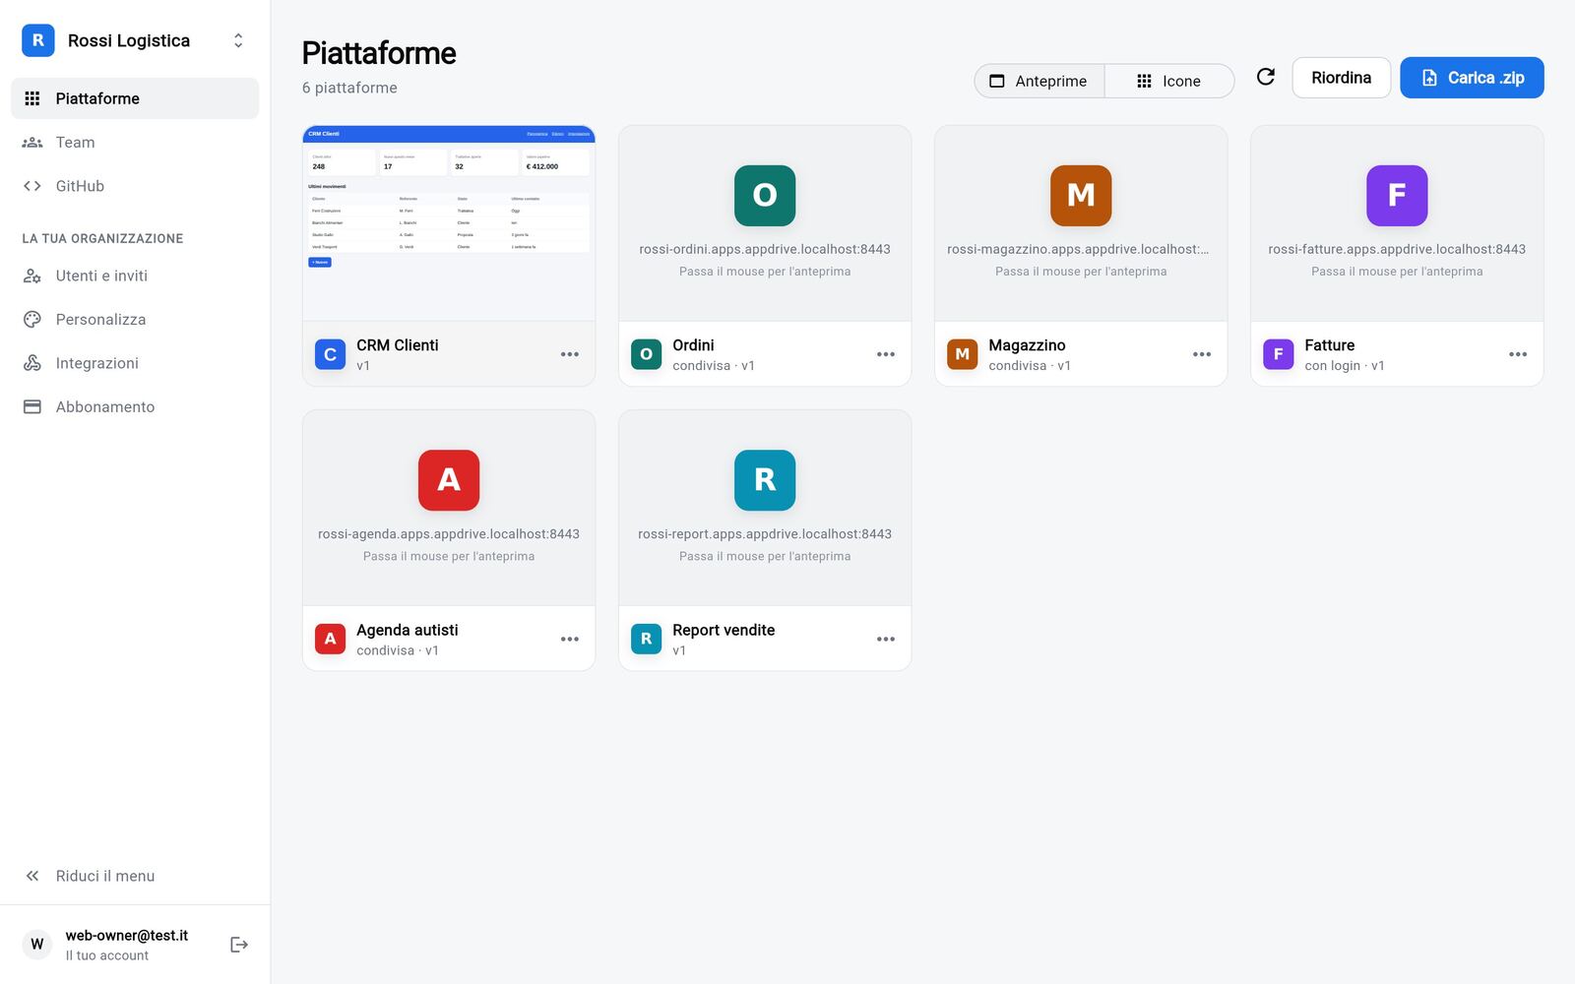Expand the Rossi Logistica organization switcher
Viewport: 1575px width, 984px height.
point(238,40)
